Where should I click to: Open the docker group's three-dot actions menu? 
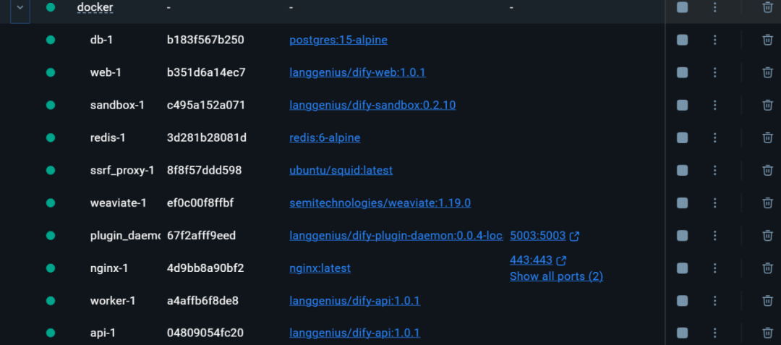coord(714,7)
